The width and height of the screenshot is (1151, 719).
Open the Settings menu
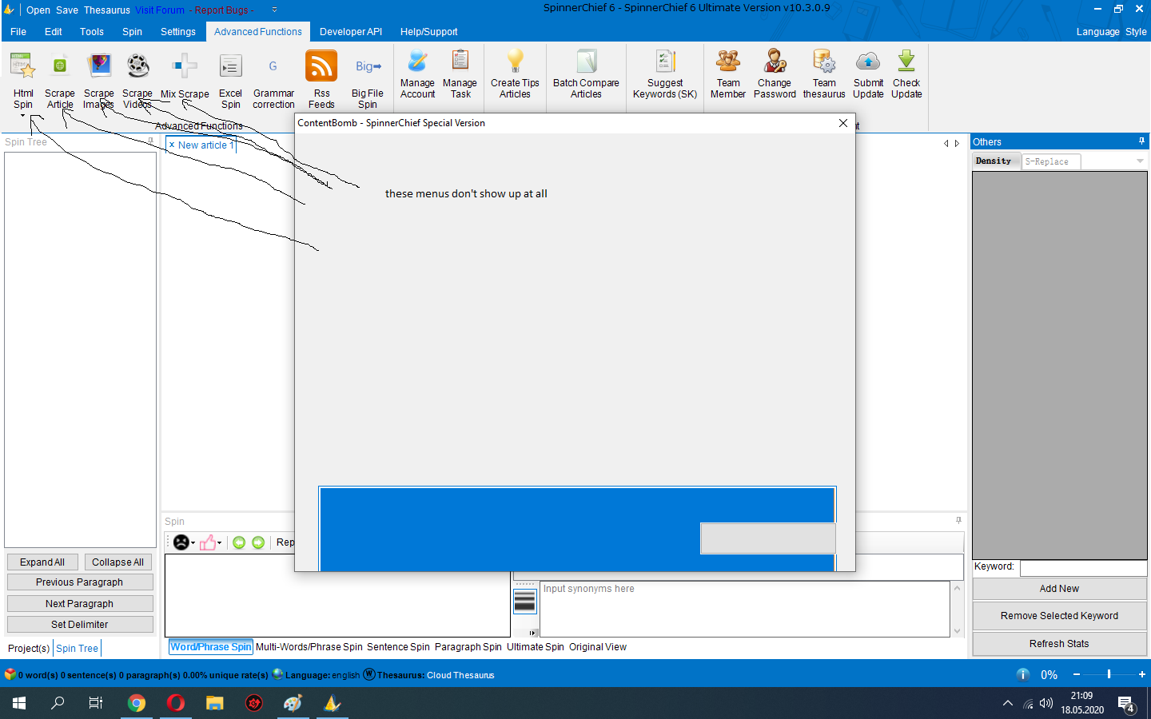point(177,32)
